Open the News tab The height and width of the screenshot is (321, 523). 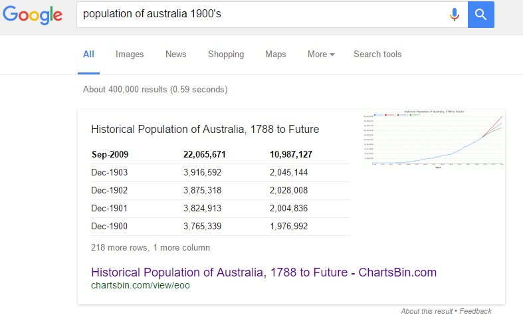click(175, 54)
